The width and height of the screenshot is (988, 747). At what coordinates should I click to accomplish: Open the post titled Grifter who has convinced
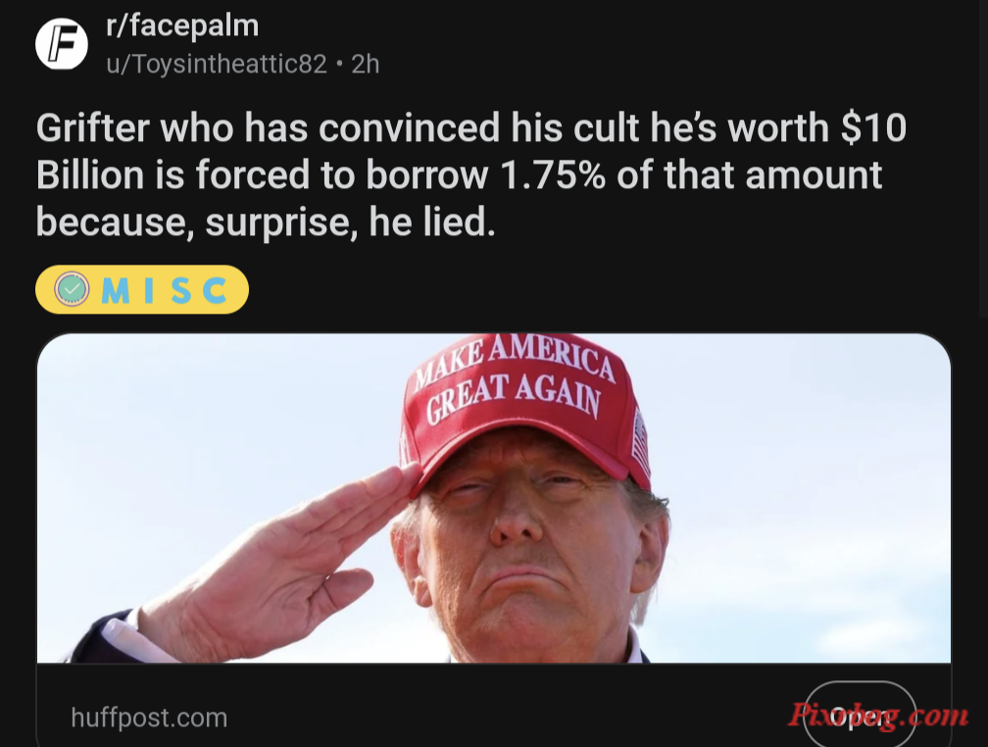point(470,174)
